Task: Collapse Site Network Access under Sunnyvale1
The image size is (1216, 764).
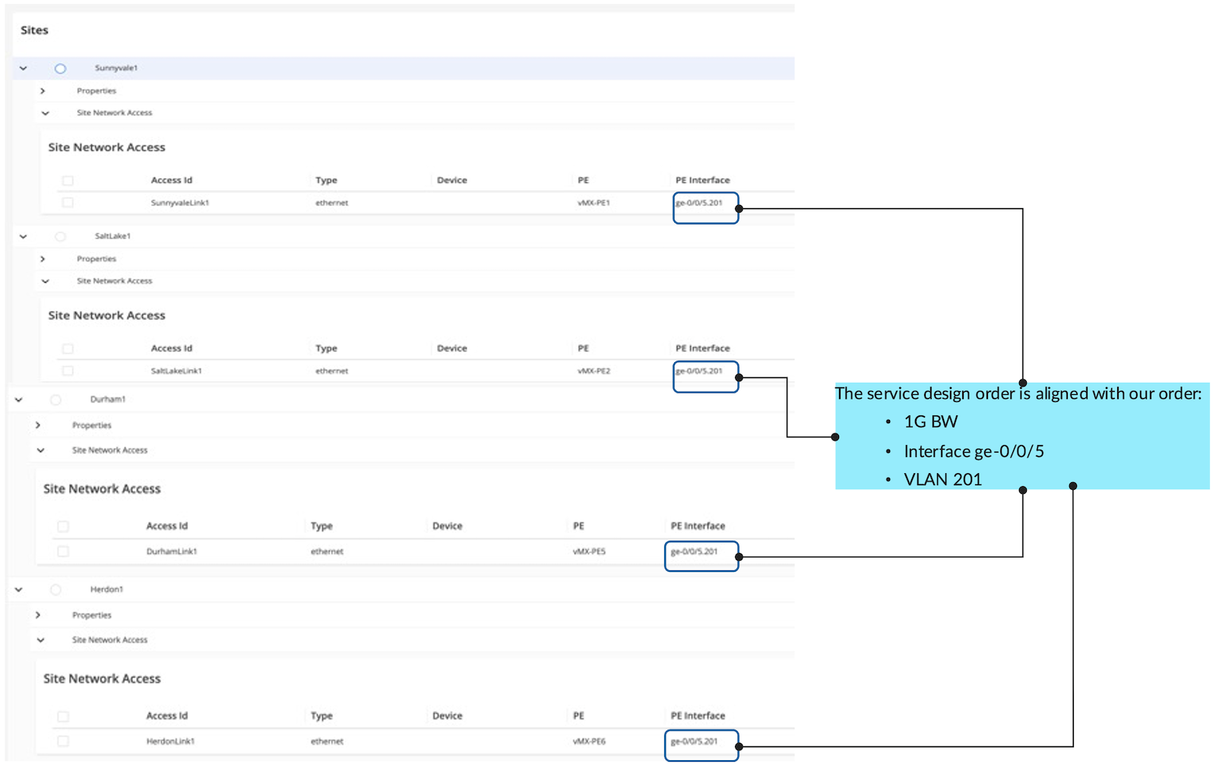Action: (x=46, y=113)
